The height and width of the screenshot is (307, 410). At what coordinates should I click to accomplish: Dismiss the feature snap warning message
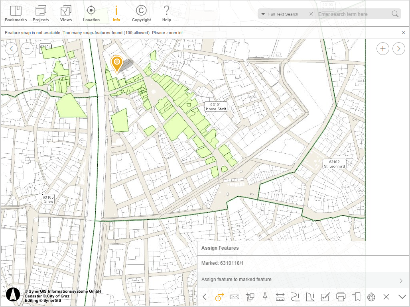(x=403, y=33)
